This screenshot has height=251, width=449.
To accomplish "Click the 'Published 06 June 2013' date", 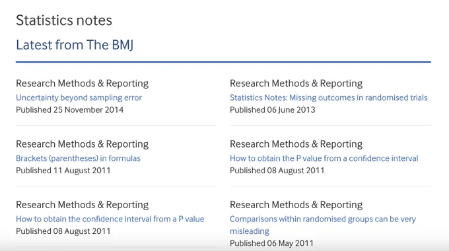I will (x=272, y=110).
